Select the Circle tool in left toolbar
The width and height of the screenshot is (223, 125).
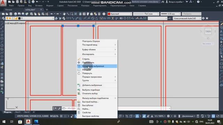pos(2,45)
